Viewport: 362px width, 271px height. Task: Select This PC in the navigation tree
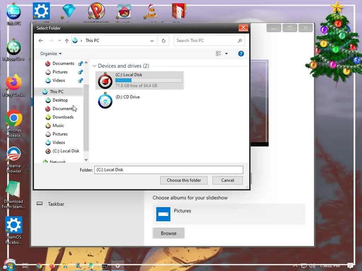tap(57, 92)
